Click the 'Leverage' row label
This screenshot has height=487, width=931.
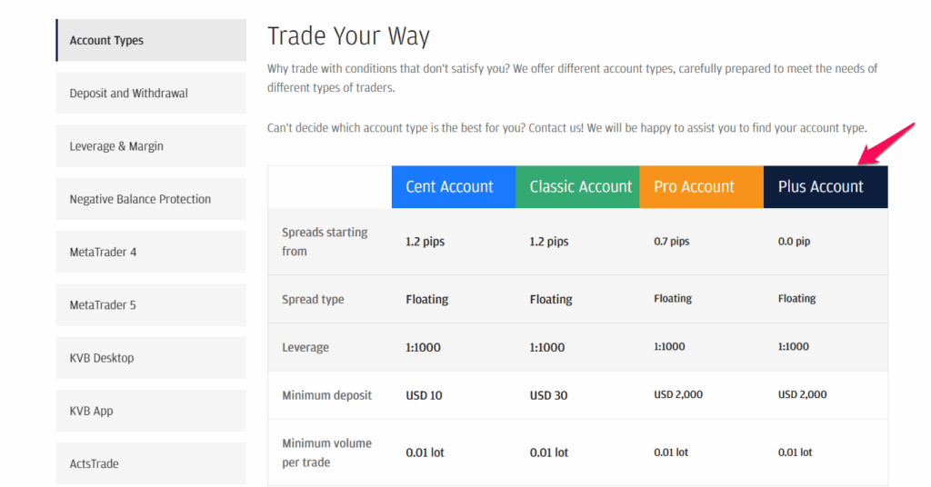pos(305,348)
